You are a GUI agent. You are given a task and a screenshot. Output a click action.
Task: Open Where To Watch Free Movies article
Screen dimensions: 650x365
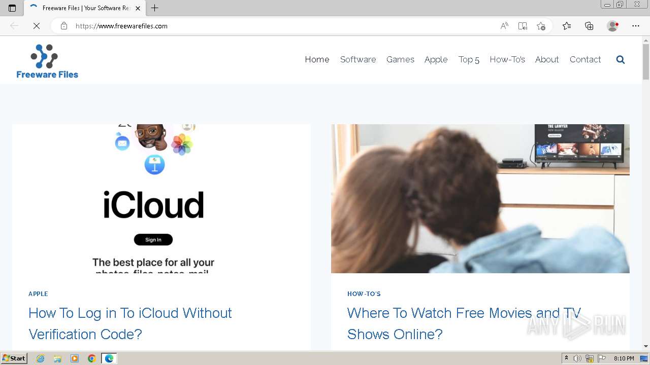tap(464, 323)
